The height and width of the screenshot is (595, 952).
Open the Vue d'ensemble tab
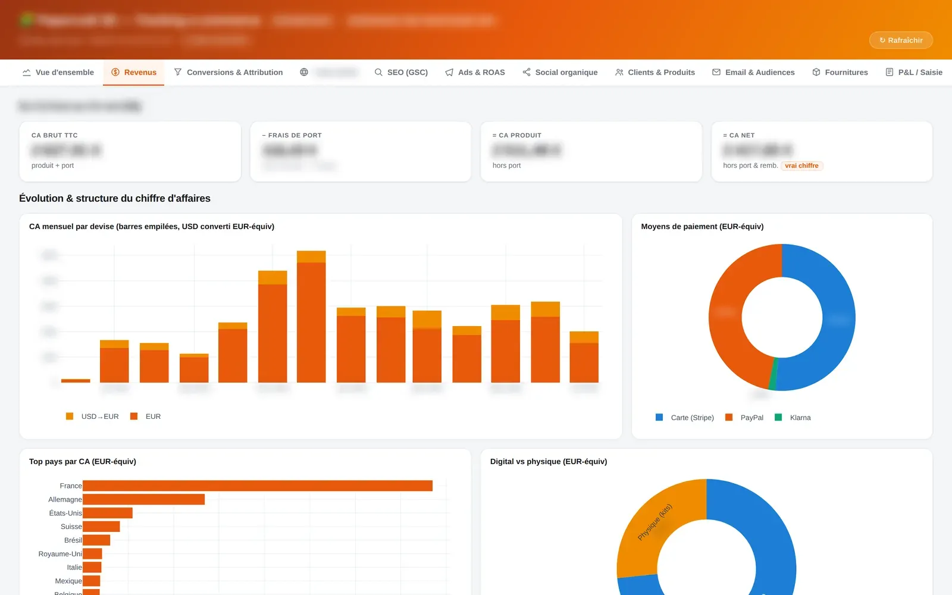tap(58, 72)
